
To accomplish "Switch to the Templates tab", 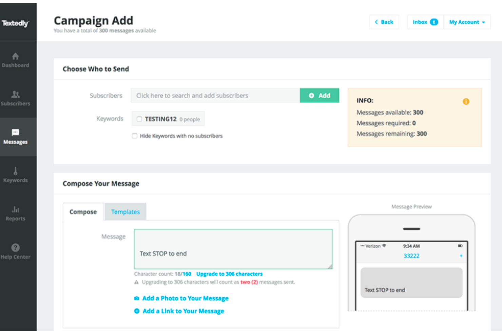I will point(125,211).
